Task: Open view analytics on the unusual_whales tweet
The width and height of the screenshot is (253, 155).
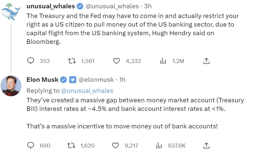Action: point(163,61)
